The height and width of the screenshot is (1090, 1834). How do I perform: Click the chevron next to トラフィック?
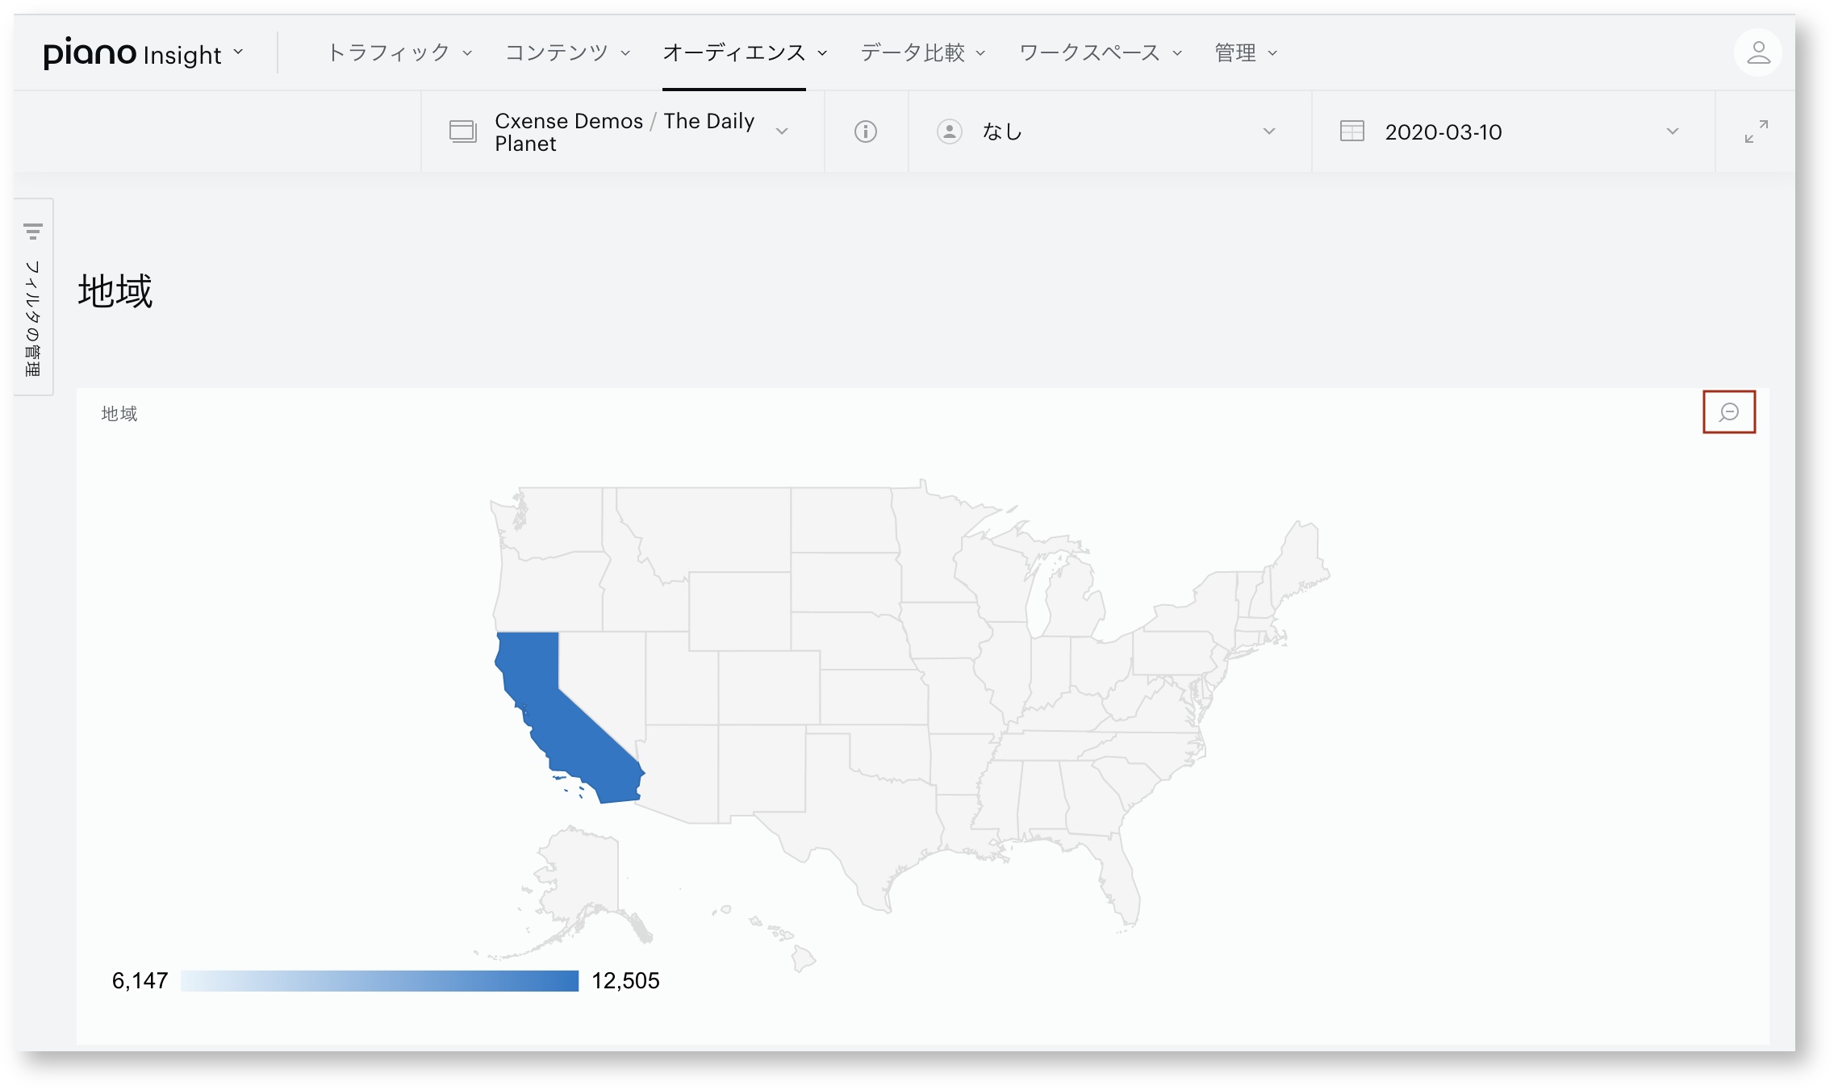pos(466,54)
